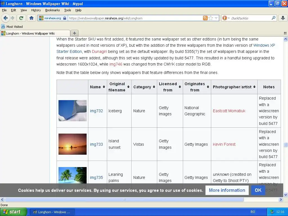Open the Eastcott Momatiuk photographer link
This screenshot has width=288, height=216.
click(x=229, y=111)
